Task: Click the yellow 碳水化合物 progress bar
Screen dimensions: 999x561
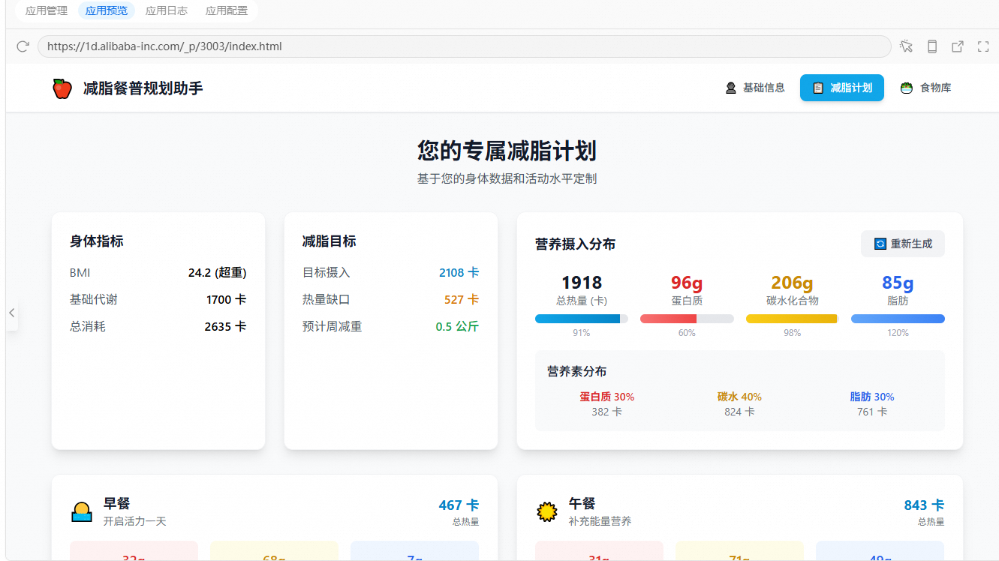Action: tap(793, 319)
